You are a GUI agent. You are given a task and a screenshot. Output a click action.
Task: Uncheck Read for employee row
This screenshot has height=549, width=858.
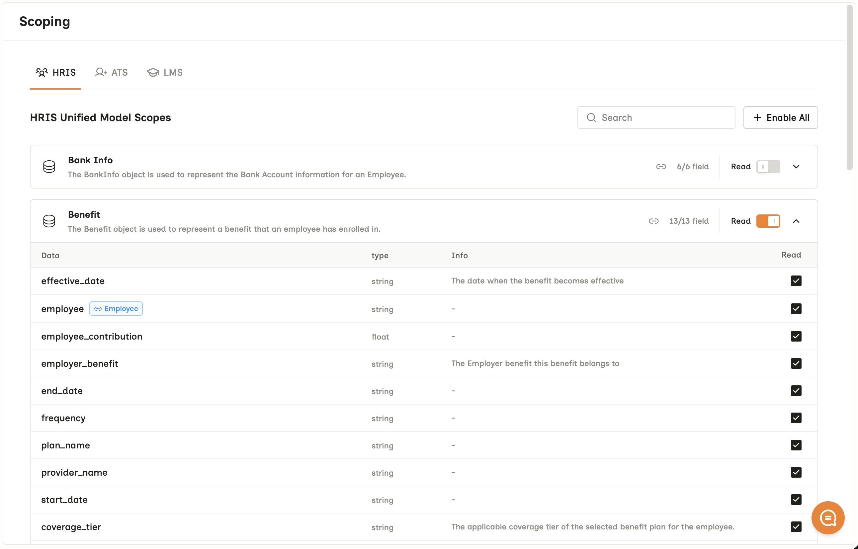796,309
